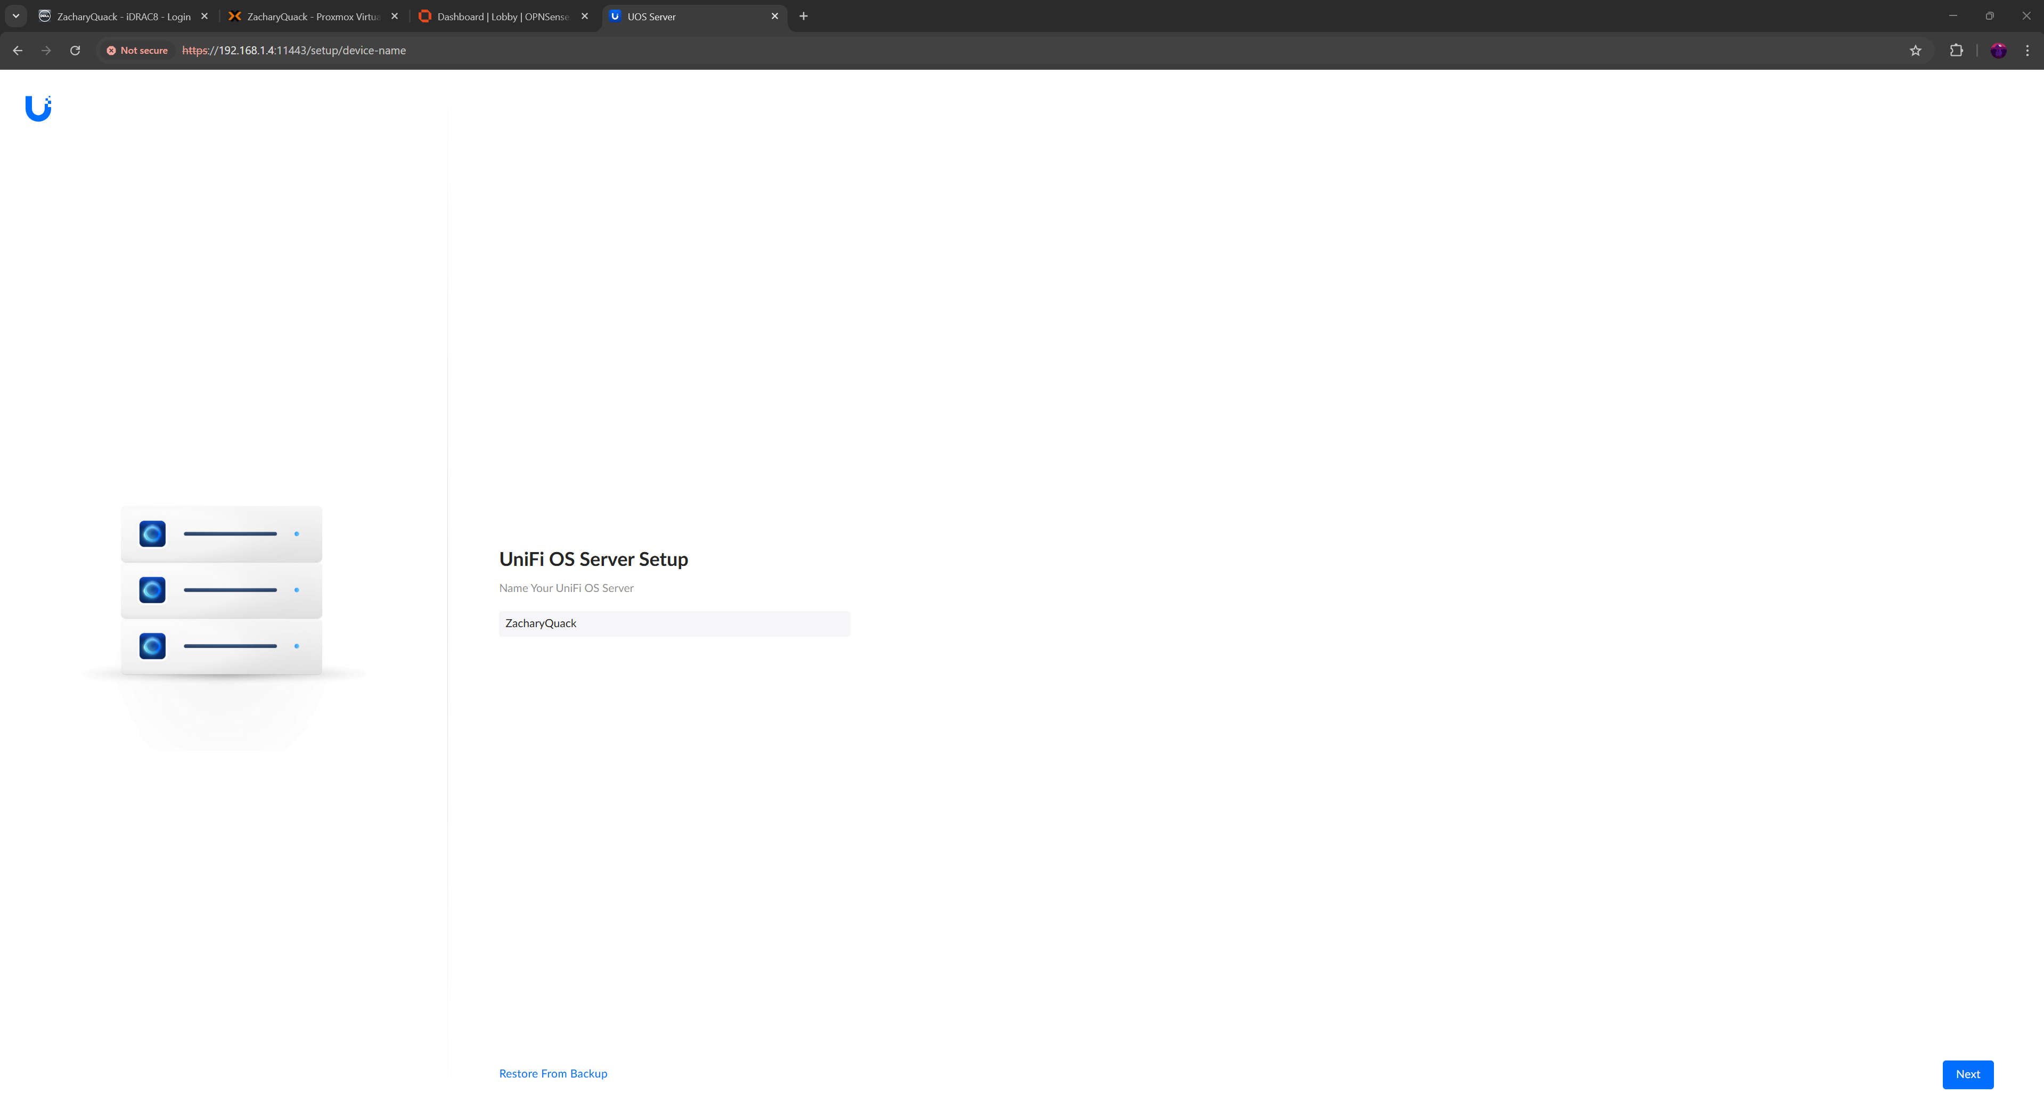
Task: Close the OPNsense Dashboard tab
Action: (585, 16)
